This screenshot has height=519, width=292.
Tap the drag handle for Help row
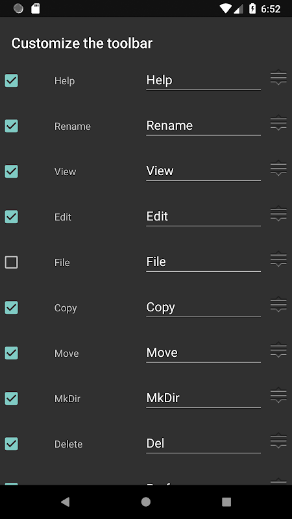pos(278,77)
